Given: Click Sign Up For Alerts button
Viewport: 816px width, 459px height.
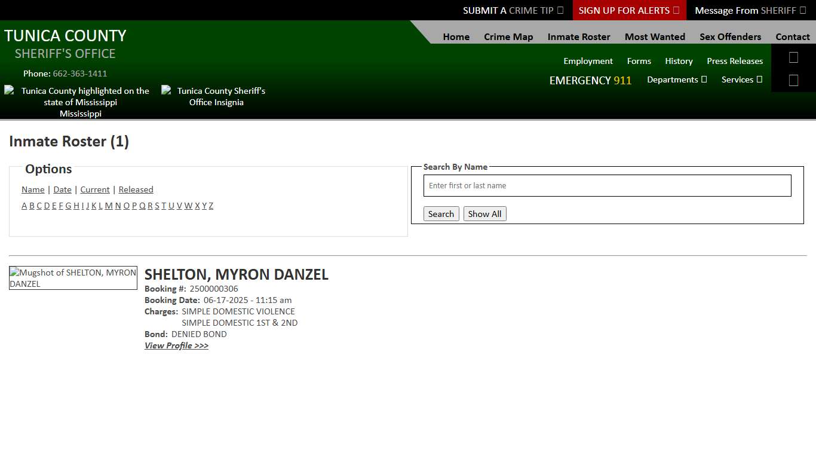Looking at the screenshot, I should coord(628,10).
